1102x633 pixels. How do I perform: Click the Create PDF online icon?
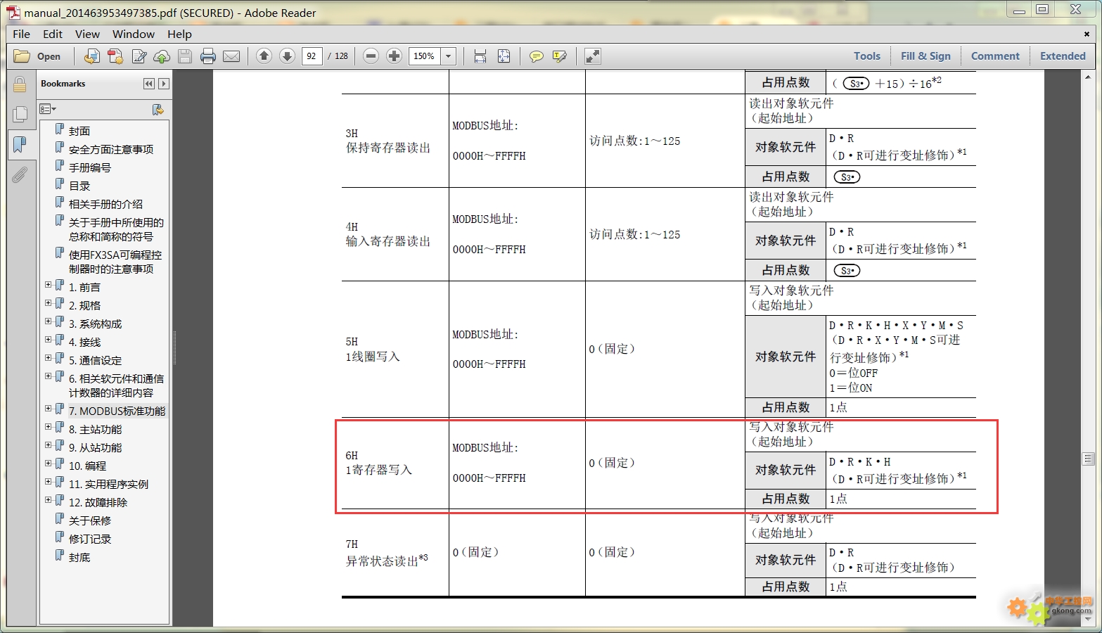point(115,56)
